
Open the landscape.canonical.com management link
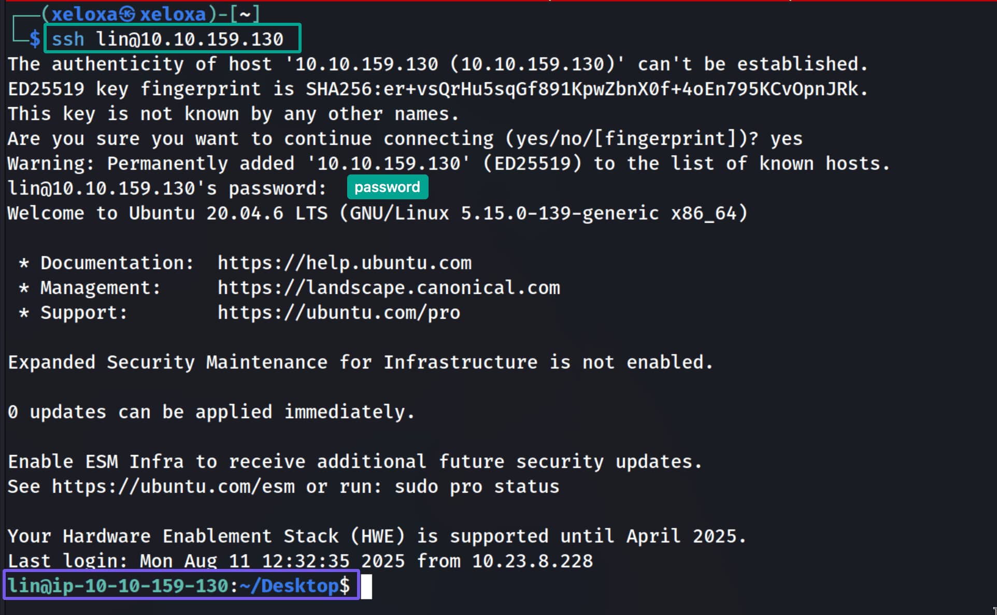(389, 287)
